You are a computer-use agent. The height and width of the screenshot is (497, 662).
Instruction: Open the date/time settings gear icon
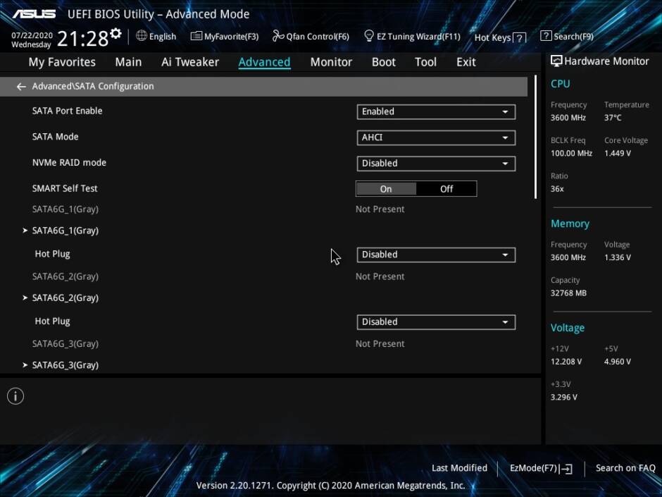115,33
